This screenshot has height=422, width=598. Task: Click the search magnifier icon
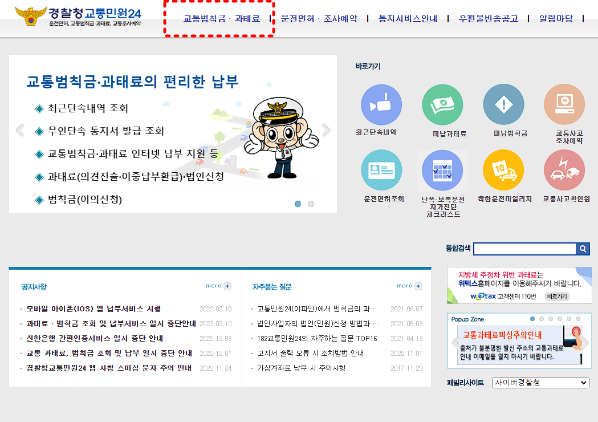[583, 249]
